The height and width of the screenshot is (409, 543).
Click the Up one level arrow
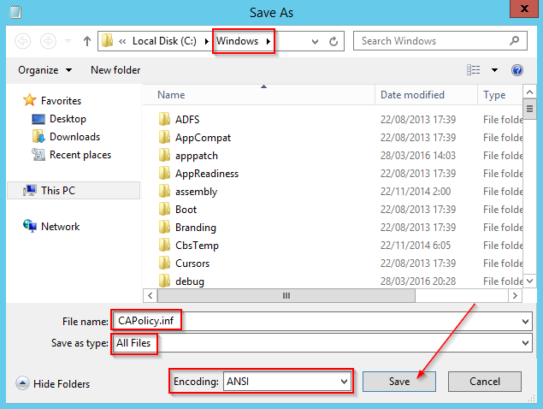tap(87, 41)
